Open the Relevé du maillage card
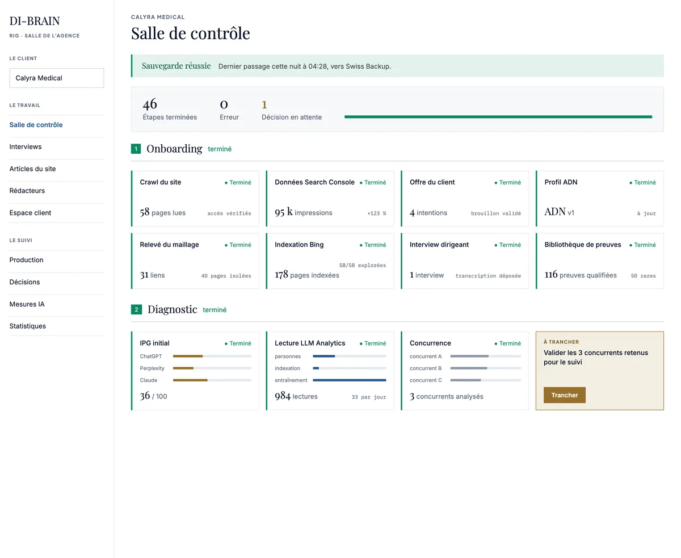This screenshot has height=558, width=681. point(195,261)
